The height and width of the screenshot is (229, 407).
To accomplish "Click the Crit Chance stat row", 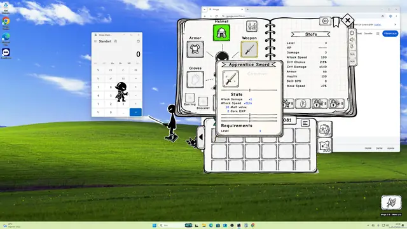I will tap(307, 62).
